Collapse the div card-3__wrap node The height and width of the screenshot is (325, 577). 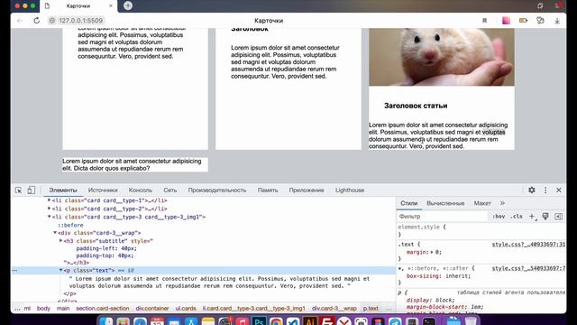pyautogui.click(x=55, y=233)
